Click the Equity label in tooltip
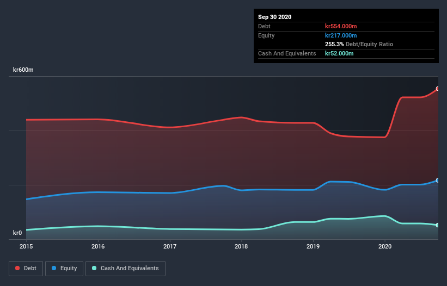This screenshot has height=286, width=447. pyautogui.click(x=266, y=35)
